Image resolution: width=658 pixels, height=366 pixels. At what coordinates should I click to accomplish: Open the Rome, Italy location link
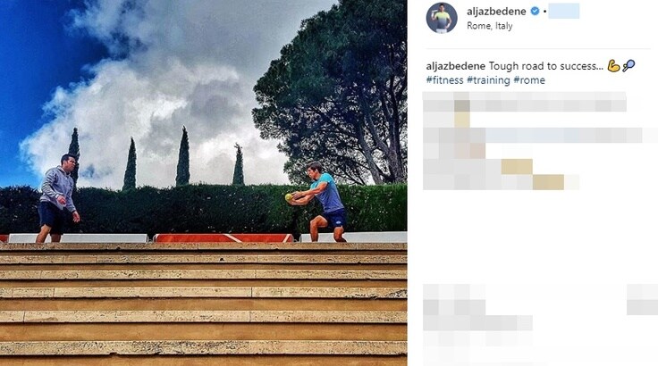tap(490, 26)
